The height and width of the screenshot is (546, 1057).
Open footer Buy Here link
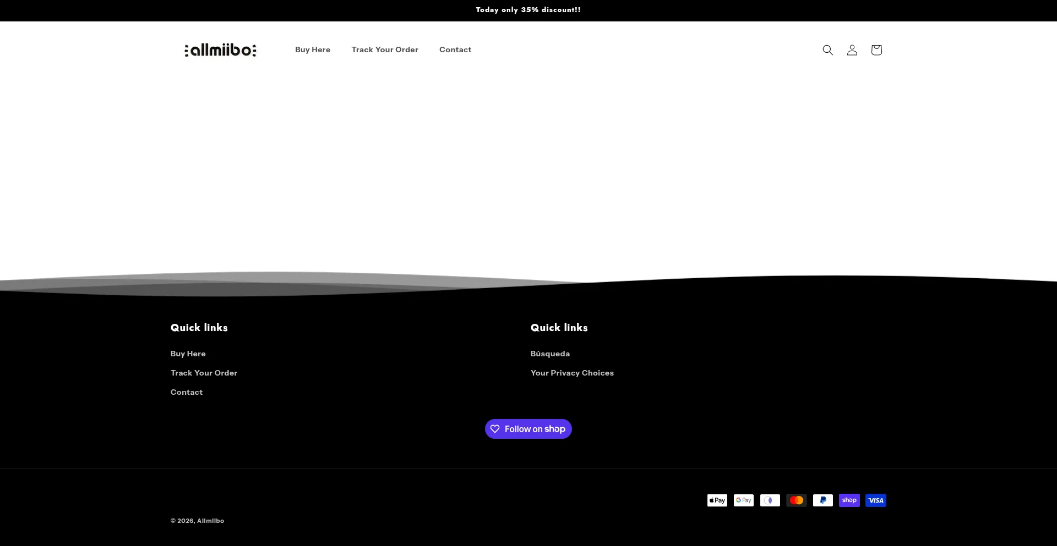coord(188,354)
